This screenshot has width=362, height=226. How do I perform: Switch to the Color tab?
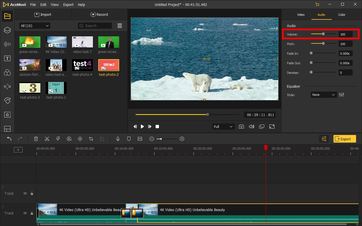click(342, 15)
